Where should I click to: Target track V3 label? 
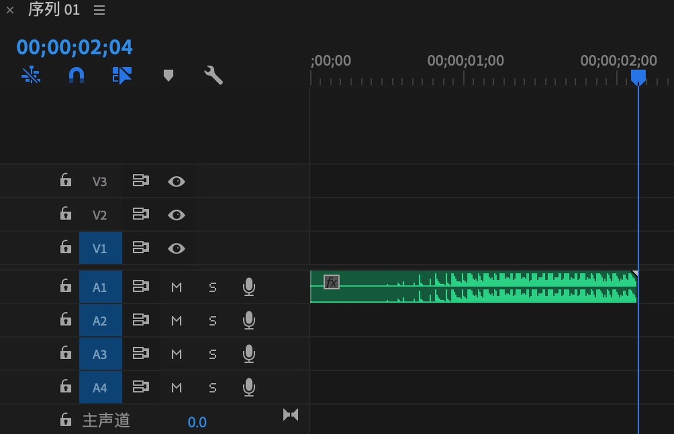[x=100, y=181]
